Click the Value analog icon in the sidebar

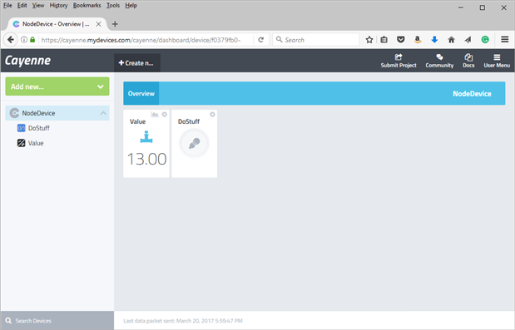pos(21,143)
